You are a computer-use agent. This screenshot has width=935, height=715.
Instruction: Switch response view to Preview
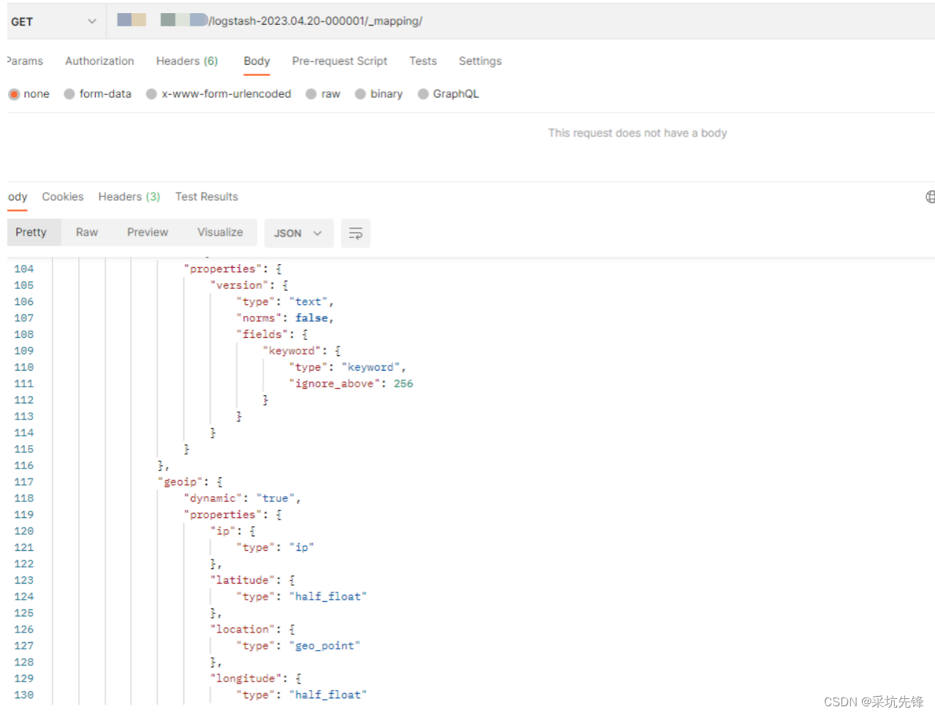(148, 232)
